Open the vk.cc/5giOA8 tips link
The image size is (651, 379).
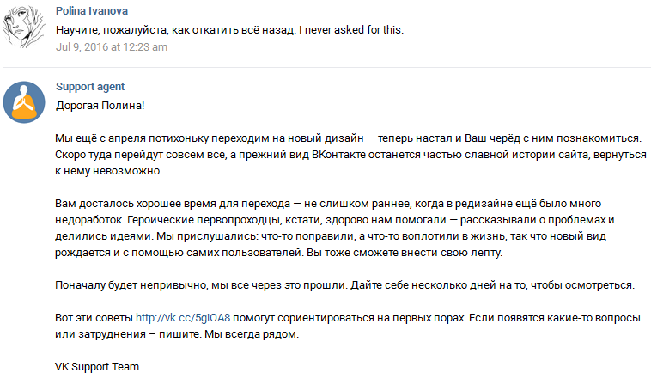tap(182, 318)
